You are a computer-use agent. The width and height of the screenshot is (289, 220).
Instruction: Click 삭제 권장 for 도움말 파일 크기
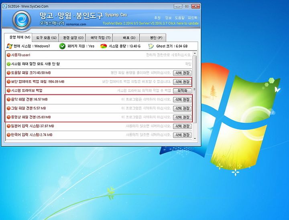tap(182, 73)
